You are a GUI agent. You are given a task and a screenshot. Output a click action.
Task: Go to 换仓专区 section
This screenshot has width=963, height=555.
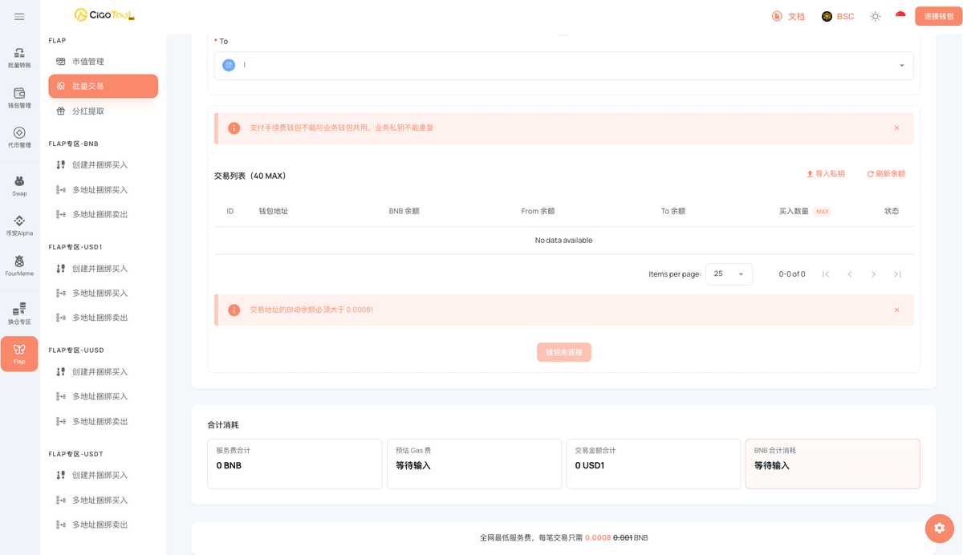click(x=19, y=314)
